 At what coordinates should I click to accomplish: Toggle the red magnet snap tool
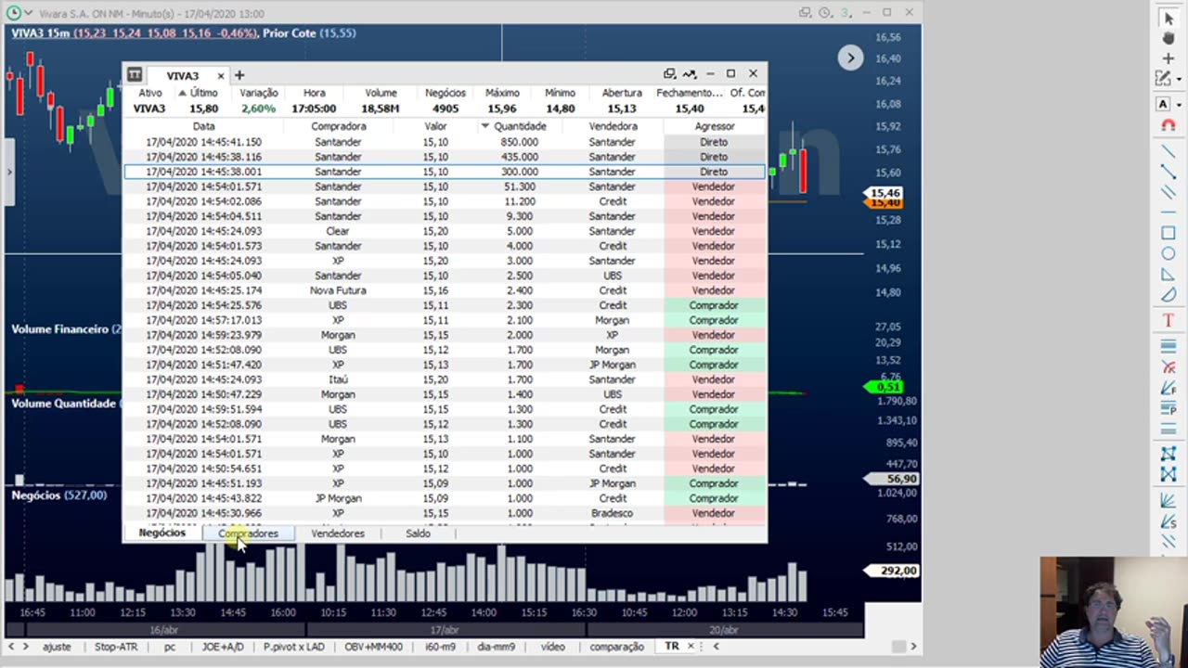click(x=1169, y=125)
